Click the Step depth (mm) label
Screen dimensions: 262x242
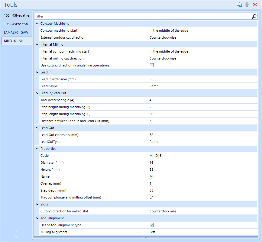tap(53, 190)
